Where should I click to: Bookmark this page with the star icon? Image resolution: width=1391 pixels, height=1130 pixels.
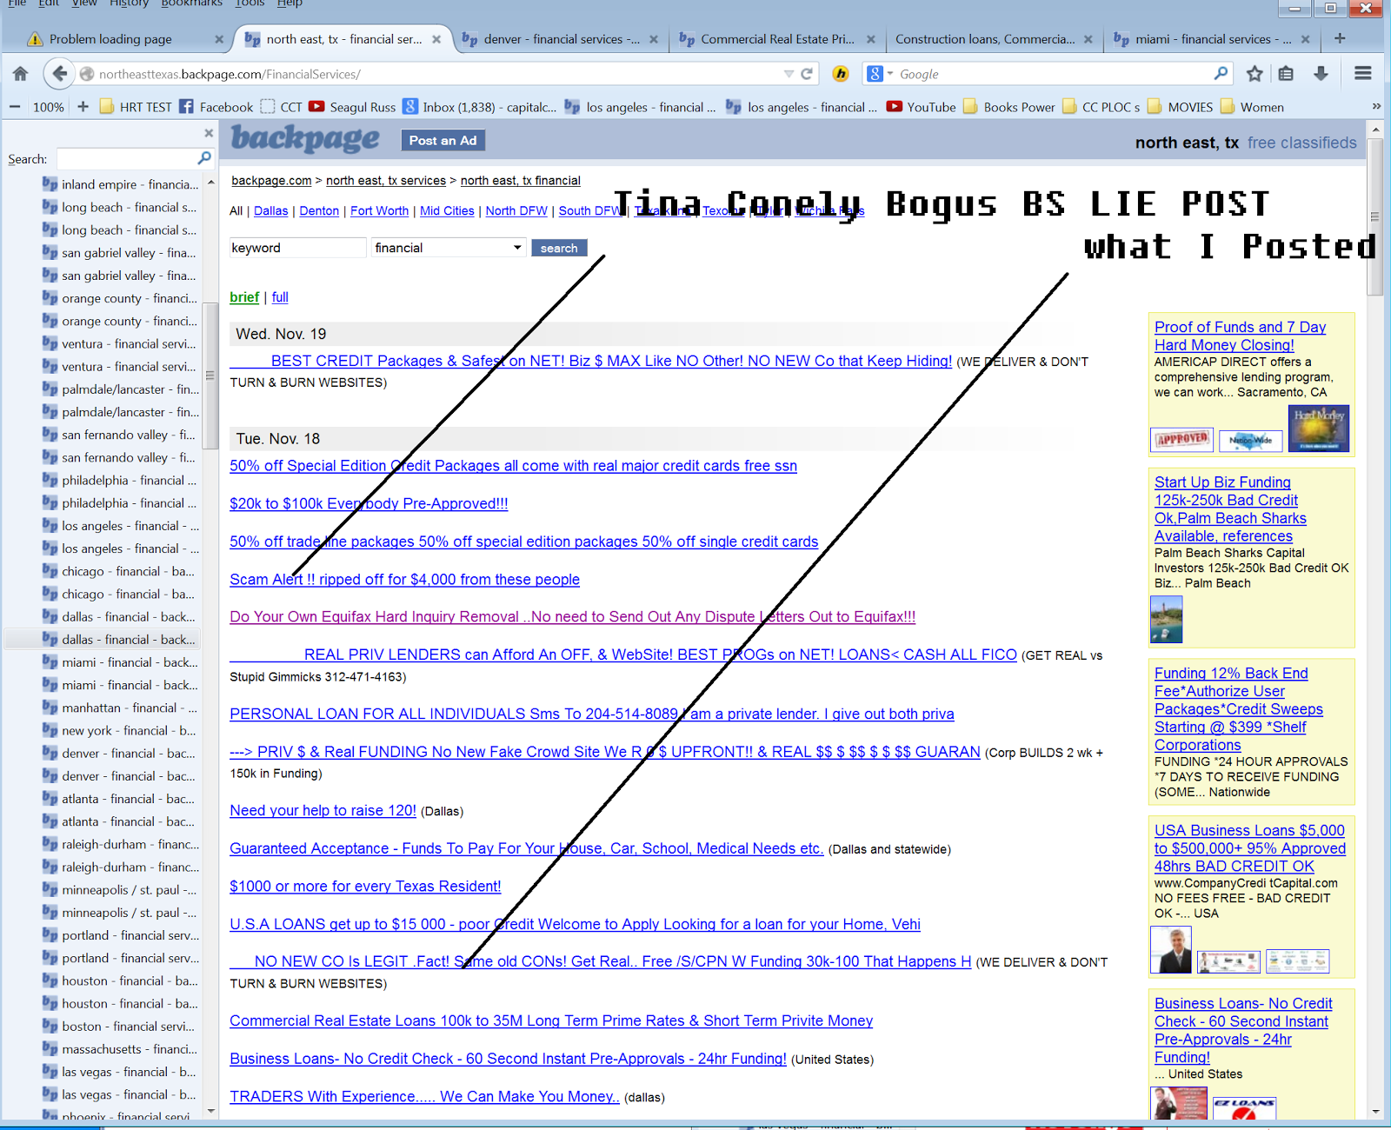click(x=1255, y=74)
